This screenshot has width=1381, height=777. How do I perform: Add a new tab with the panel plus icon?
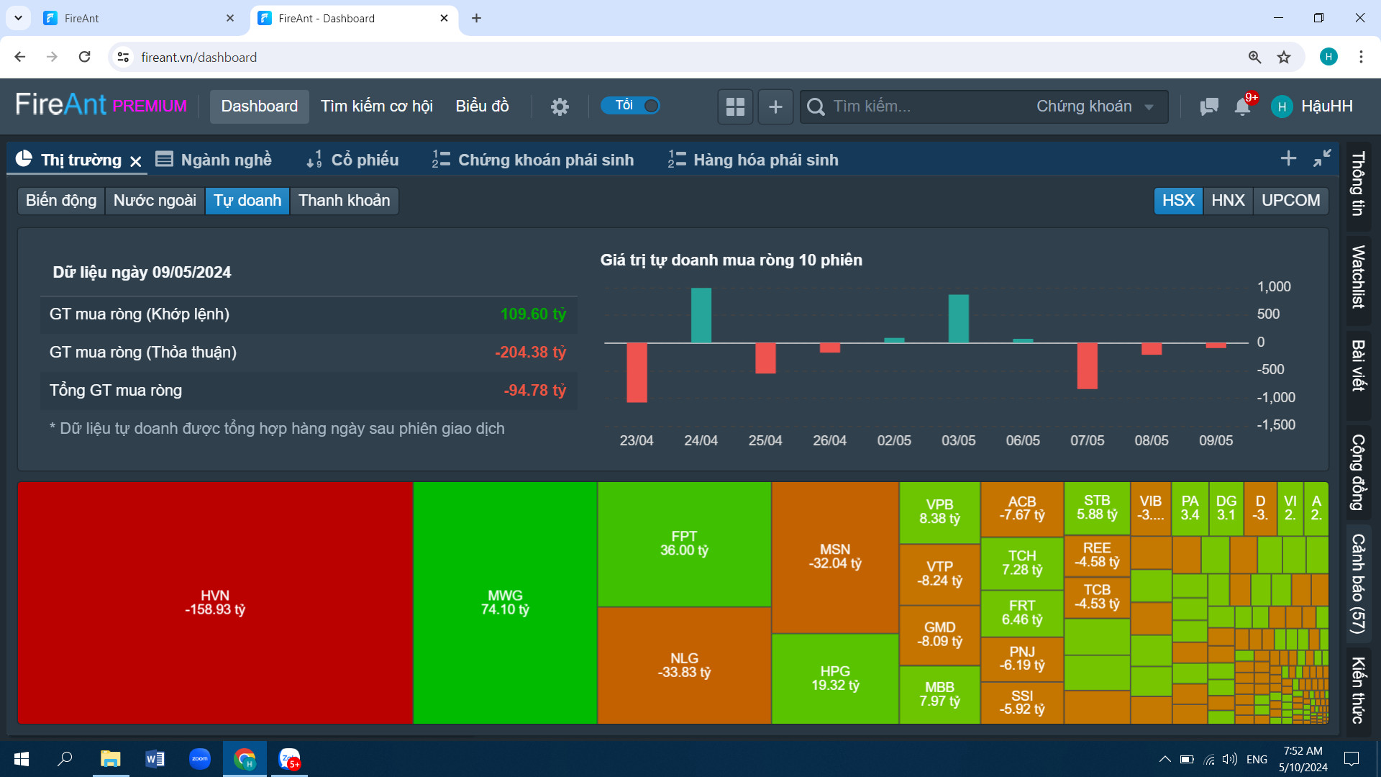pyautogui.click(x=1288, y=158)
